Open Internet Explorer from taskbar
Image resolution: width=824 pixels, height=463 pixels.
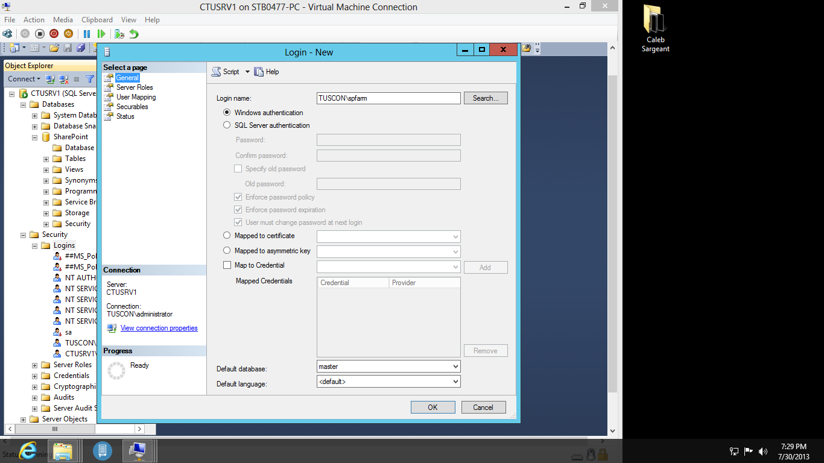click(28, 450)
